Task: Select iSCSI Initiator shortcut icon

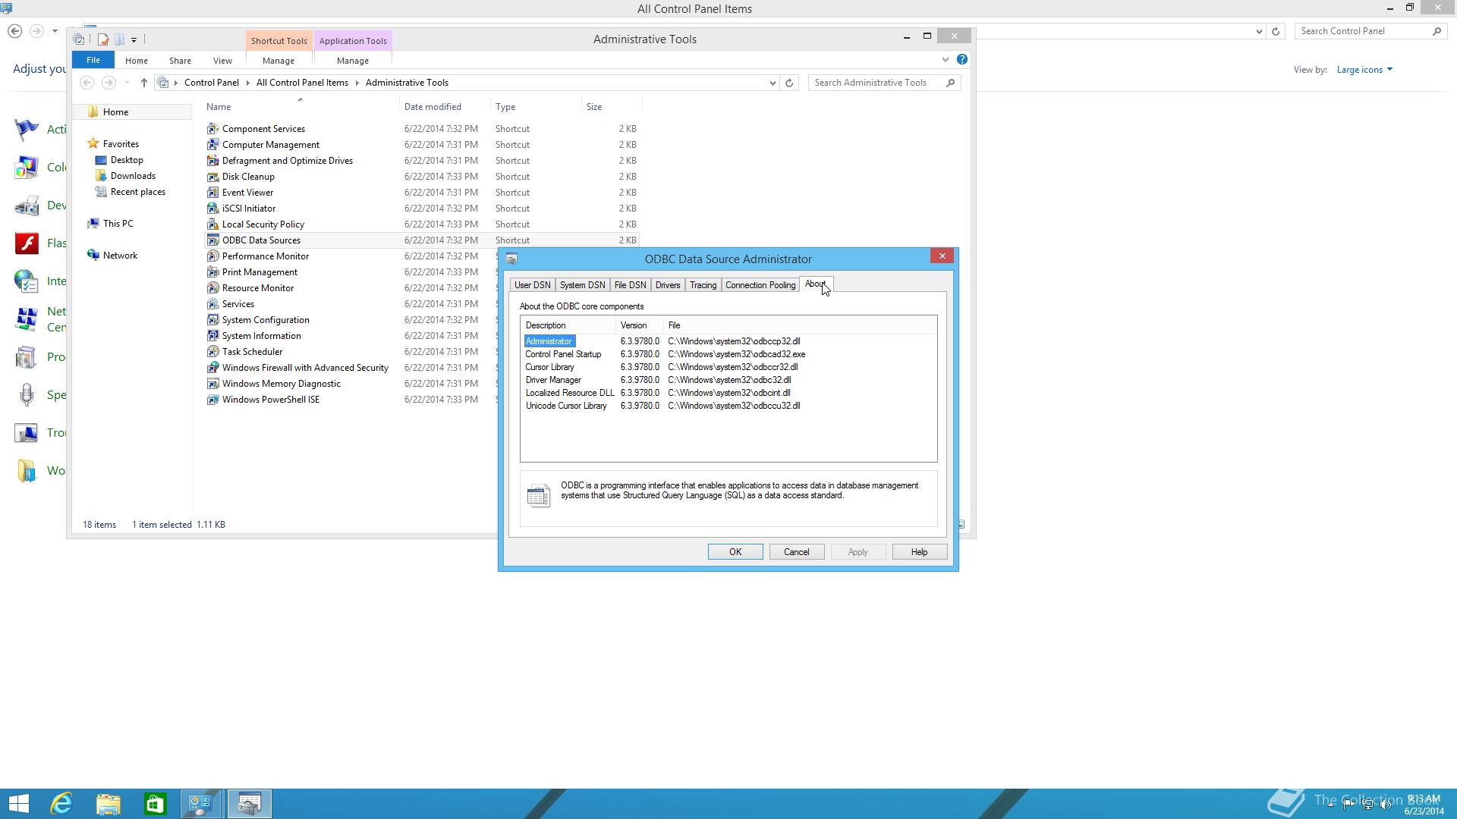Action: point(213,209)
